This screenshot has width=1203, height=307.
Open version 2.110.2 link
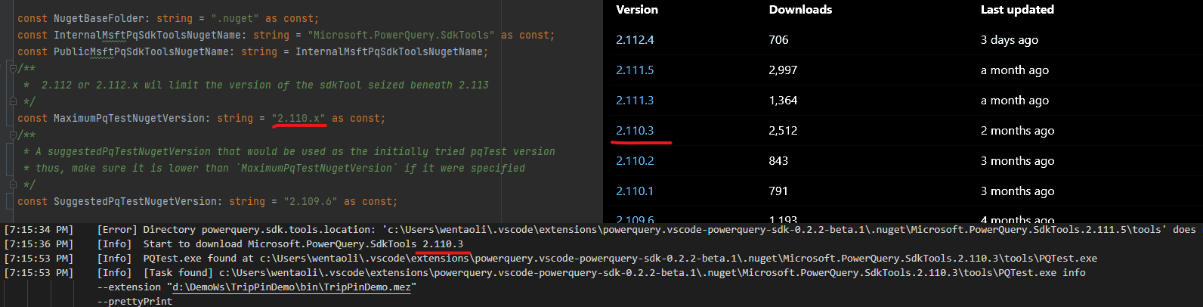point(635,161)
